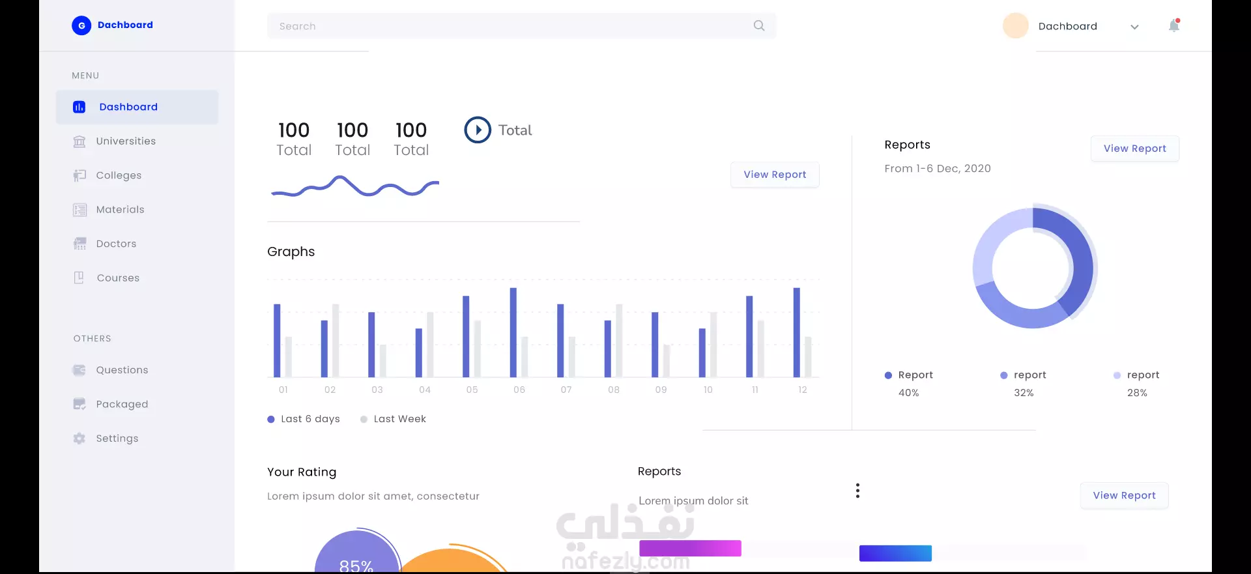1251x574 pixels.
Task: Click the circular play icon beside Total
Action: pos(478,130)
